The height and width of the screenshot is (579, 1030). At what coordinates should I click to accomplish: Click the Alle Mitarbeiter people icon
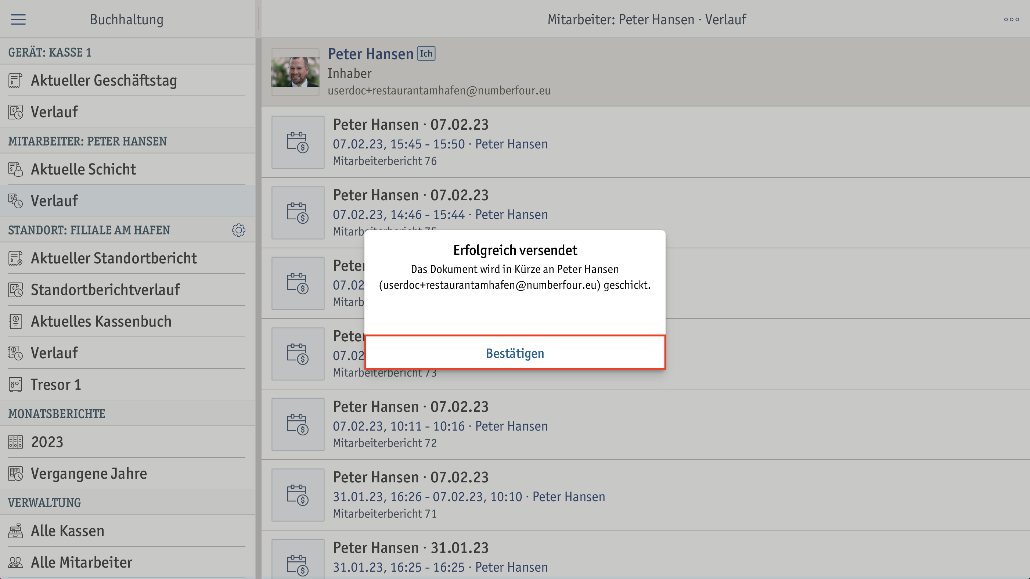pyautogui.click(x=15, y=562)
